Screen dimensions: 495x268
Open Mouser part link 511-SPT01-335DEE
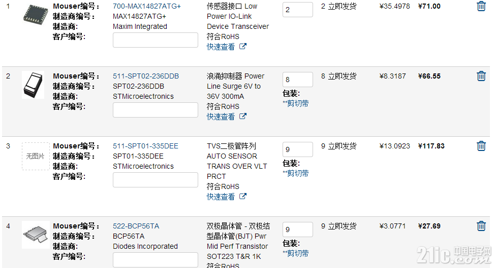[x=145, y=146]
